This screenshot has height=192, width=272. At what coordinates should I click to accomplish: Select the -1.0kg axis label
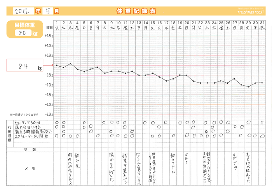point(49,85)
